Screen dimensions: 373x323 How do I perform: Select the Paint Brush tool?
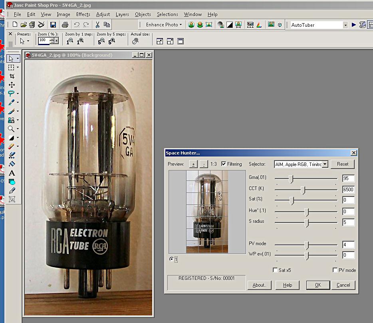[11, 111]
